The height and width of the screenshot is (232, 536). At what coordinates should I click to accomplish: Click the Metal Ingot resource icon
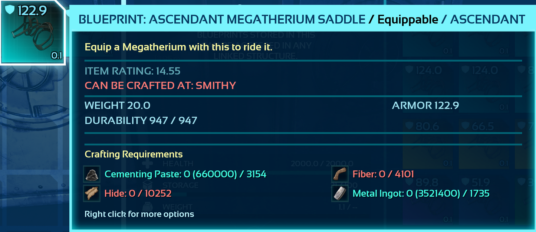click(340, 193)
